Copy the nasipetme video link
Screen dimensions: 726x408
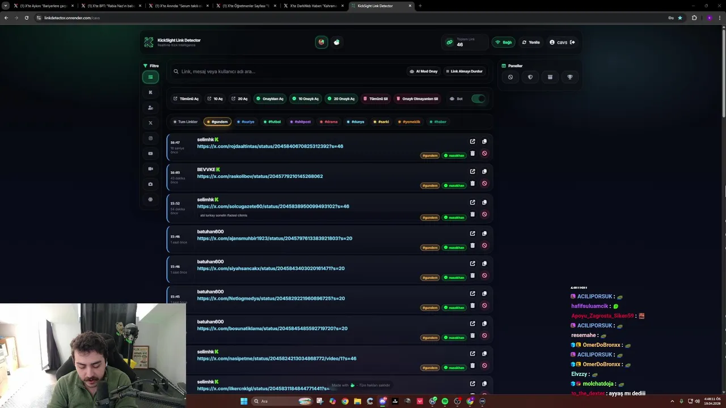484,354
